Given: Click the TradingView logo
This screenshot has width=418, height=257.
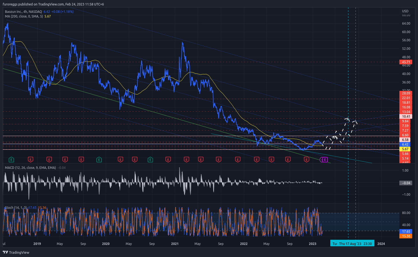Looking at the screenshot, I should point(16,252).
